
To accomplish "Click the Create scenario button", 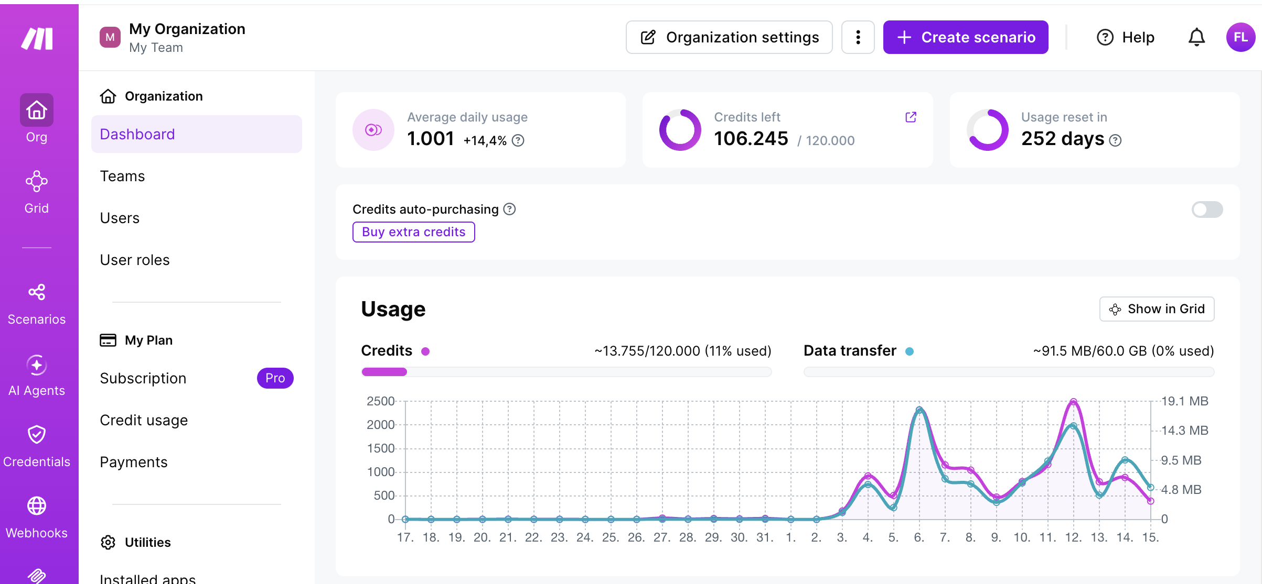I will (966, 37).
